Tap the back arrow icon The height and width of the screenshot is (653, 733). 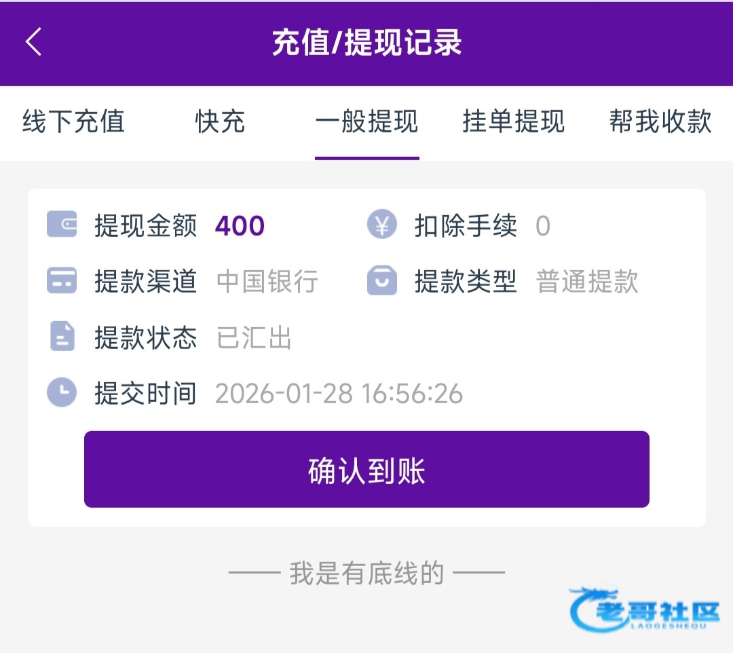[34, 42]
